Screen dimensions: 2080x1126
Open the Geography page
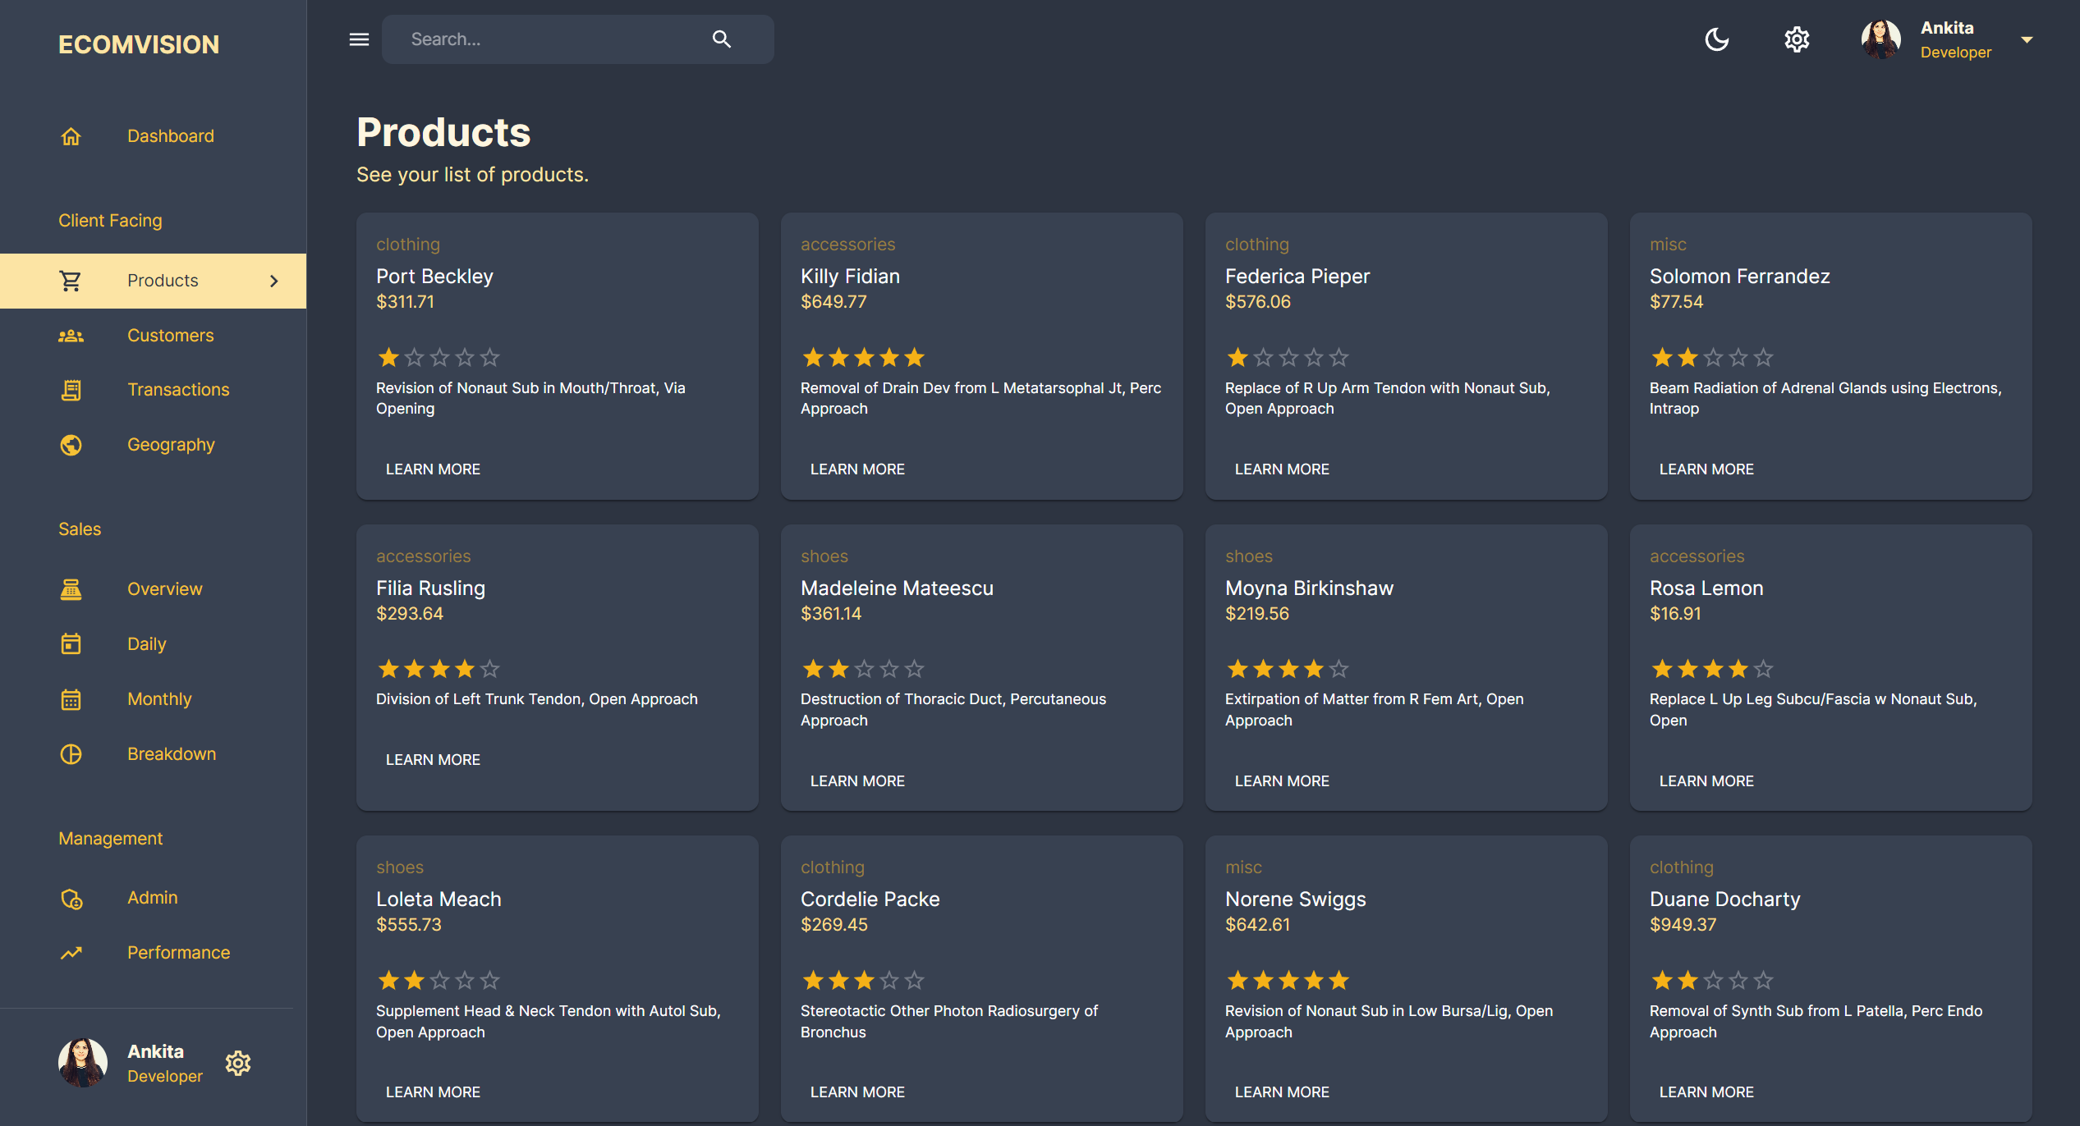[153, 445]
